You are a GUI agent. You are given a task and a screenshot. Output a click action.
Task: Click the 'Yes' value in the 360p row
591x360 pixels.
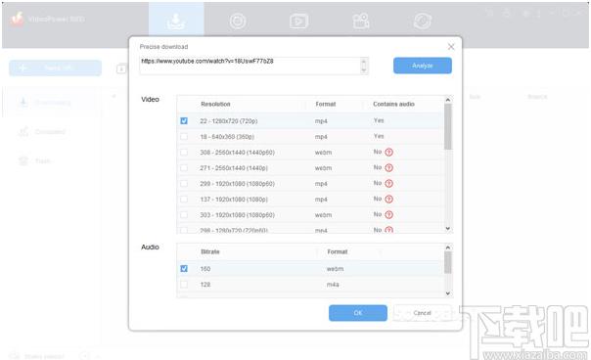(x=379, y=136)
